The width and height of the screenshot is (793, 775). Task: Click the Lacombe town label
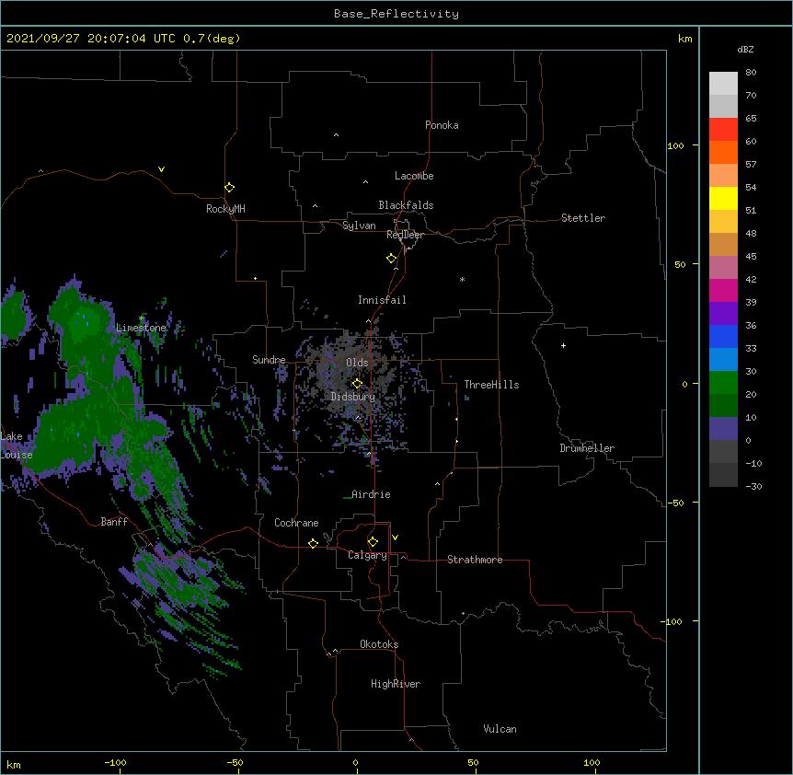tap(414, 176)
